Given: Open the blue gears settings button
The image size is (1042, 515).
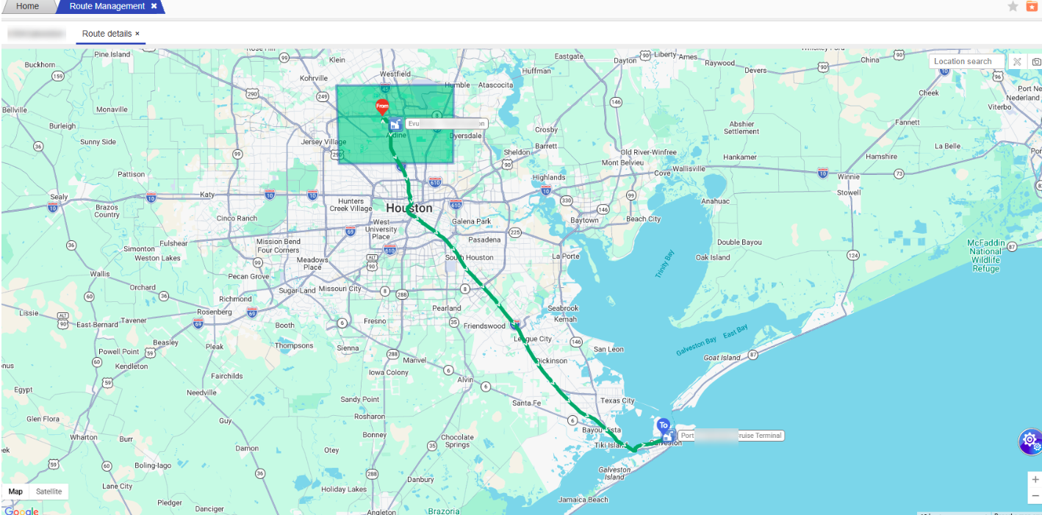Looking at the screenshot, I should [1030, 441].
